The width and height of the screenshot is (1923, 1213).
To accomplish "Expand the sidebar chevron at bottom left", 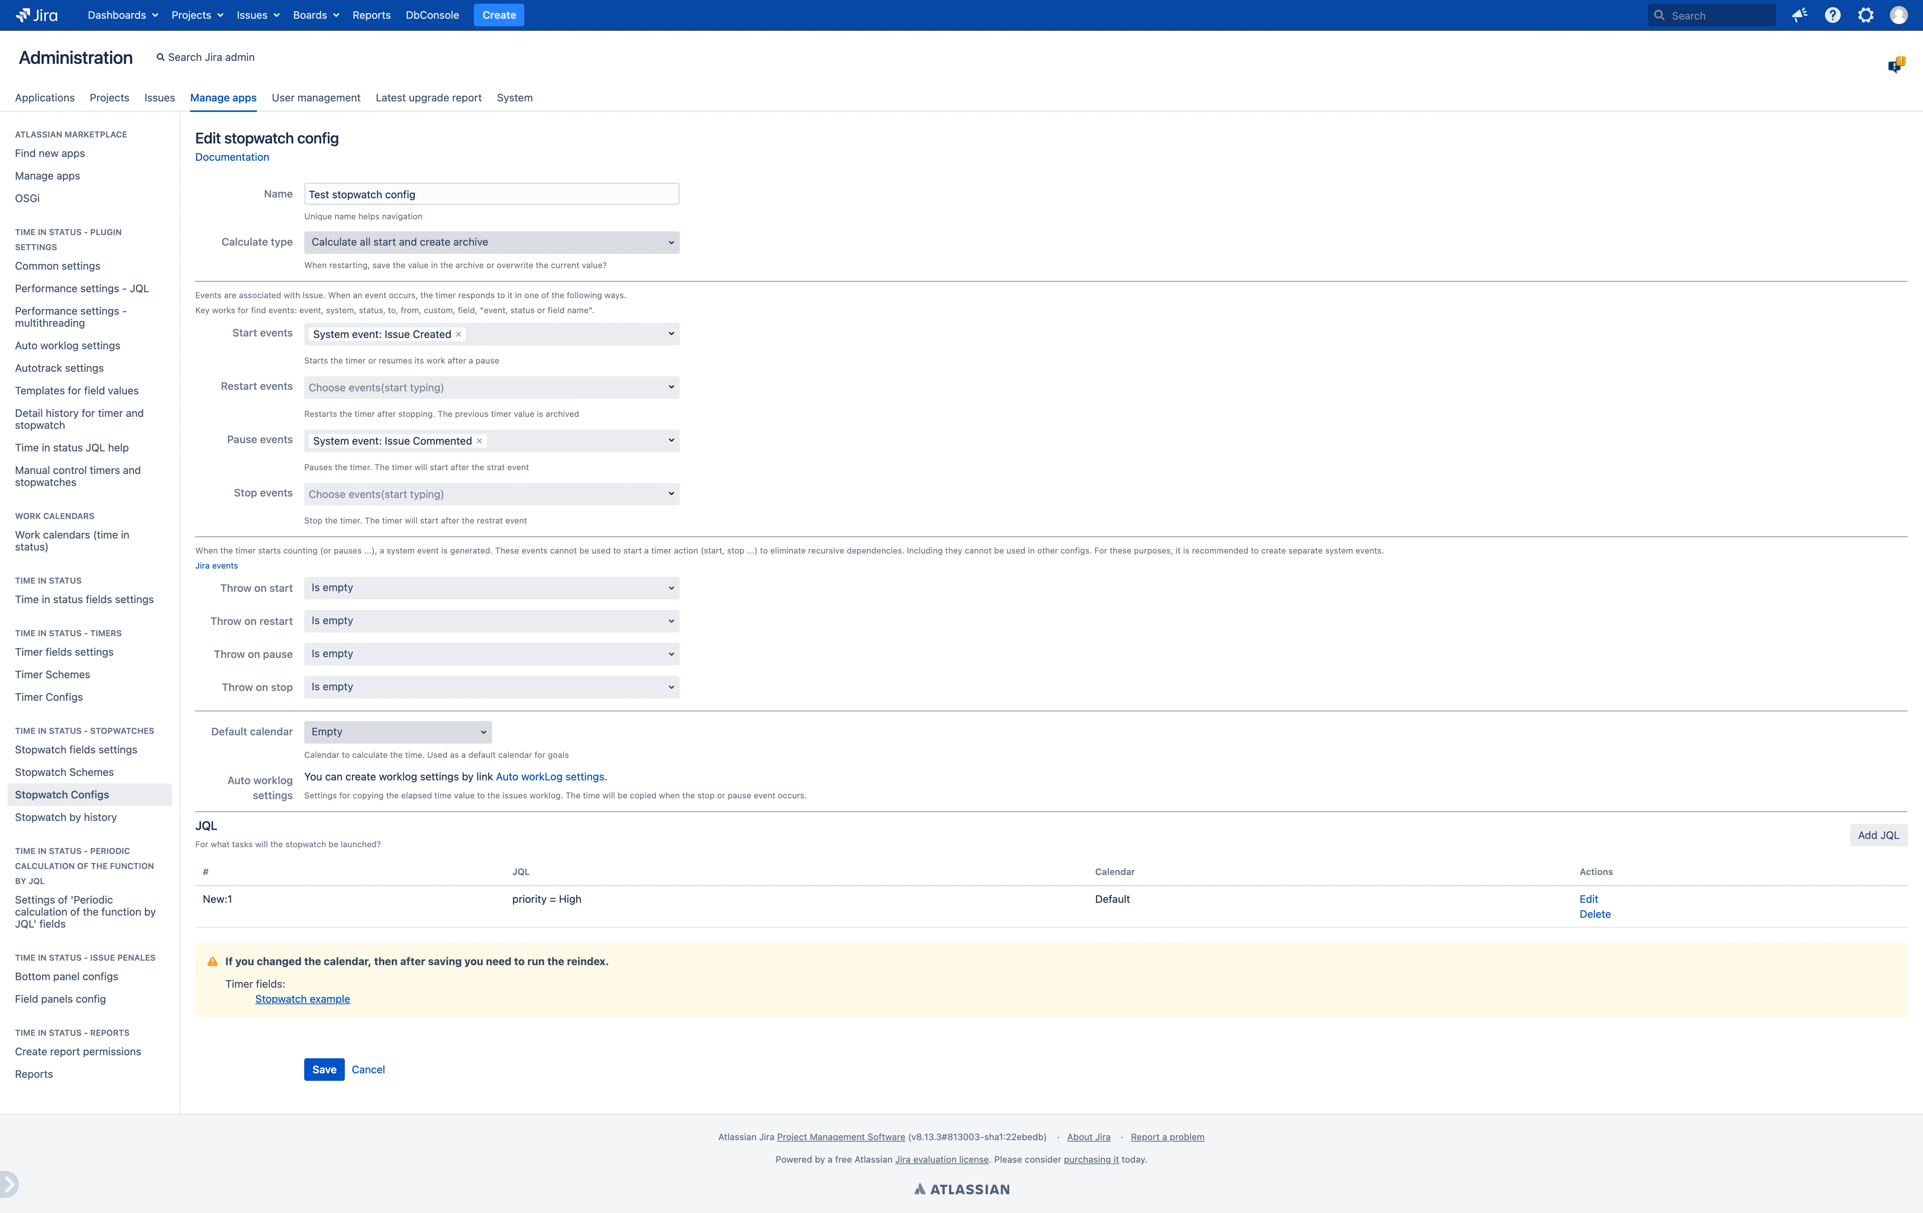I will [x=8, y=1184].
